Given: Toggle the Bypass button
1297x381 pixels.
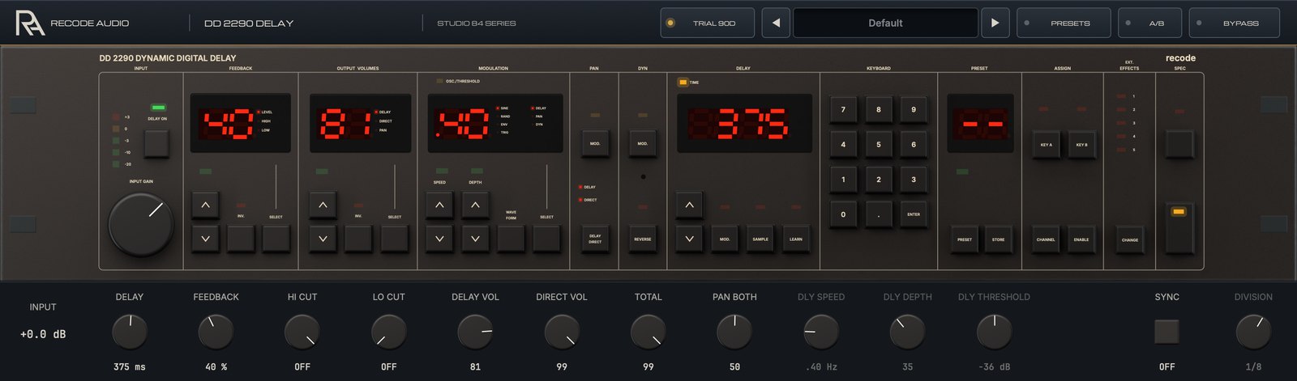Looking at the screenshot, I should pyautogui.click(x=1234, y=23).
